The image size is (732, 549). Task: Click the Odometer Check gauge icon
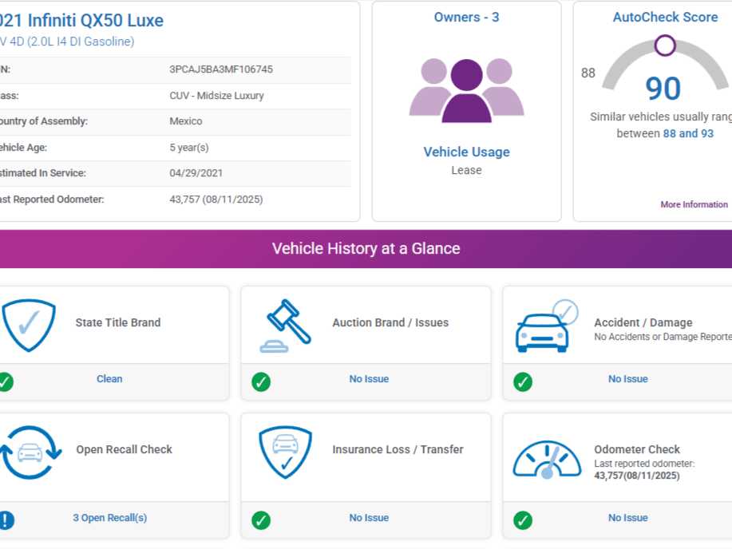547,459
